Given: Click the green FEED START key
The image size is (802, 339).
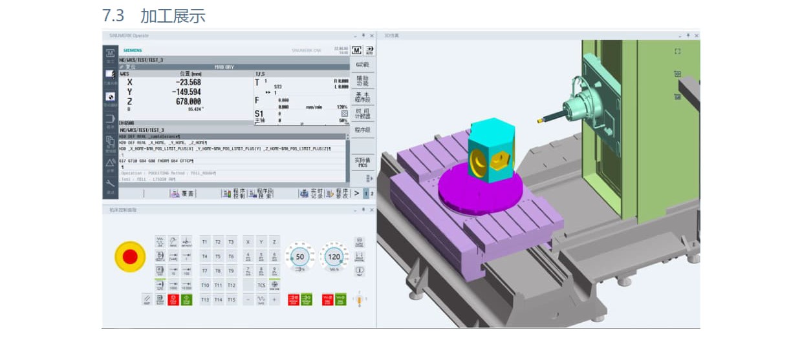Looking at the screenshot, I should (340, 300).
